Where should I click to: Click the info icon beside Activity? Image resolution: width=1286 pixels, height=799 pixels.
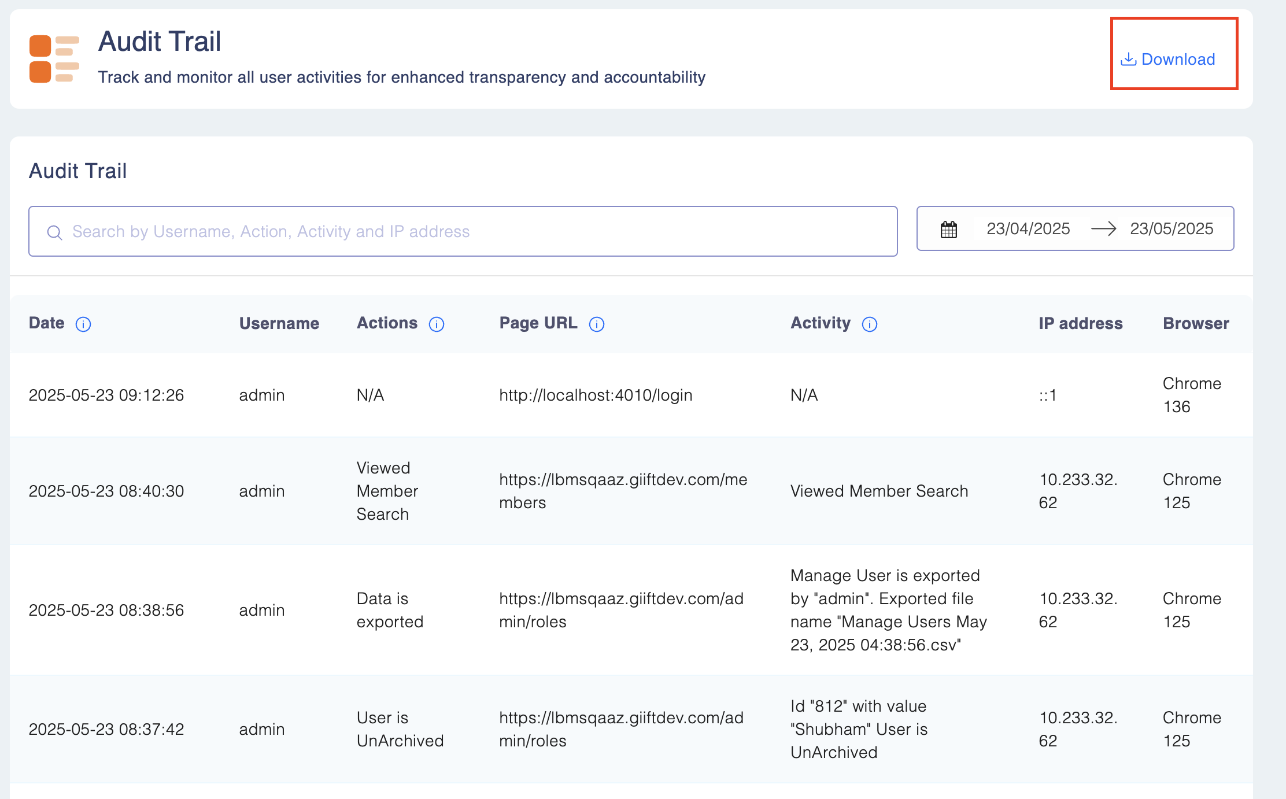tap(870, 324)
